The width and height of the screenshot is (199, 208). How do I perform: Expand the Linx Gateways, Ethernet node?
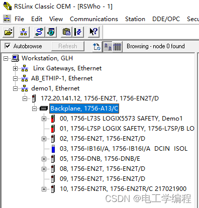pos(15,68)
